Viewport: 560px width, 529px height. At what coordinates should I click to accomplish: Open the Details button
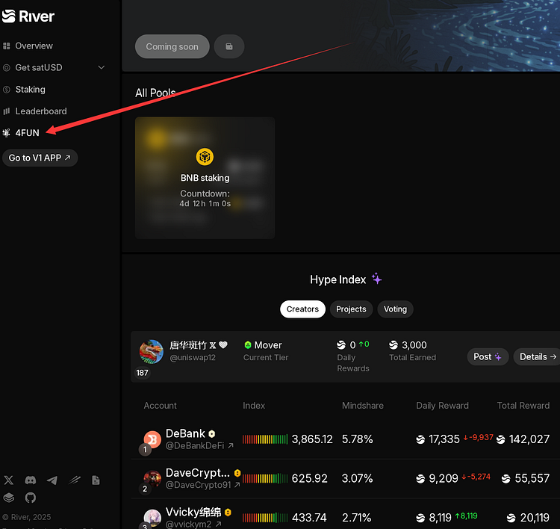(538, 356)
